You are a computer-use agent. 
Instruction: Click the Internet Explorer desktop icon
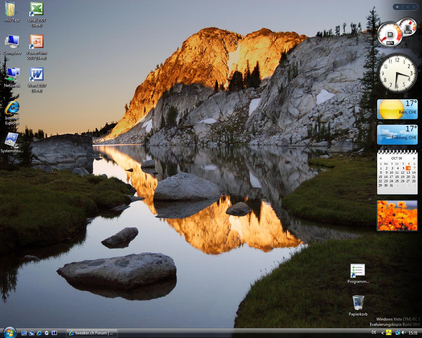(x=12, y=108)
